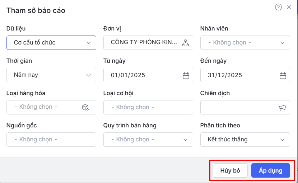Viewport: 298px width, 183px height.
Task: Expand the Nhân viên dropdown
Action: [x=282, y=43]
